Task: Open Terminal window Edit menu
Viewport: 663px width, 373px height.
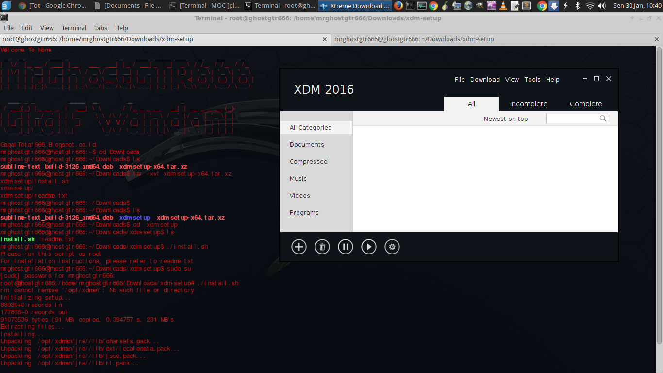Action: pyautogui.click(x=27, y=28)
